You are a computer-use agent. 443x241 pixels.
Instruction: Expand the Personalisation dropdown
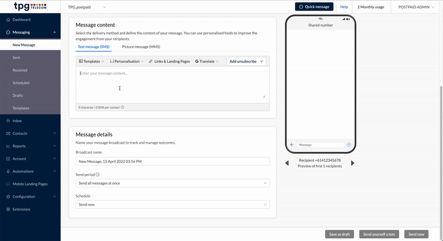coord(127,61)
